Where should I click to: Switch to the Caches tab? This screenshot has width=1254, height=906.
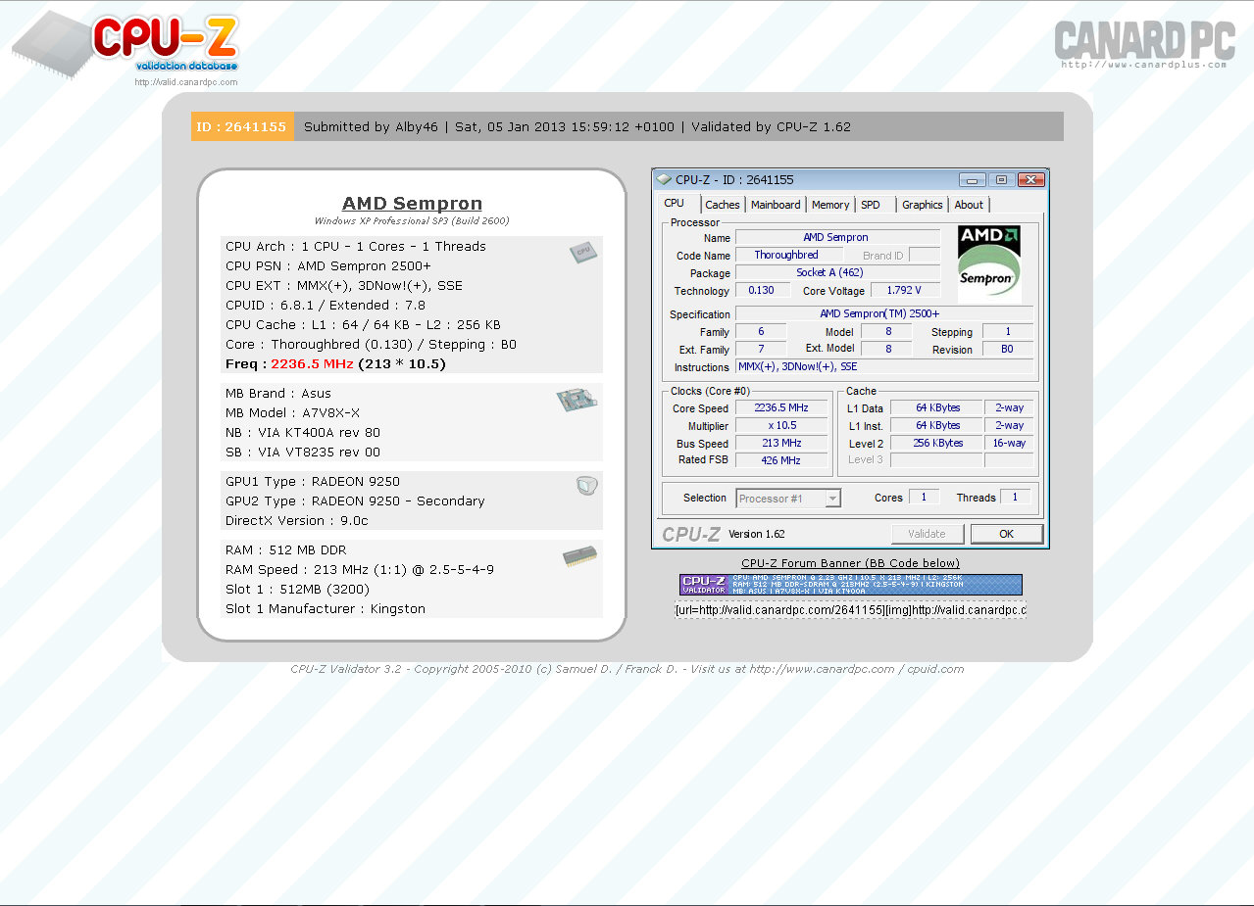click(x=723, y=205)
